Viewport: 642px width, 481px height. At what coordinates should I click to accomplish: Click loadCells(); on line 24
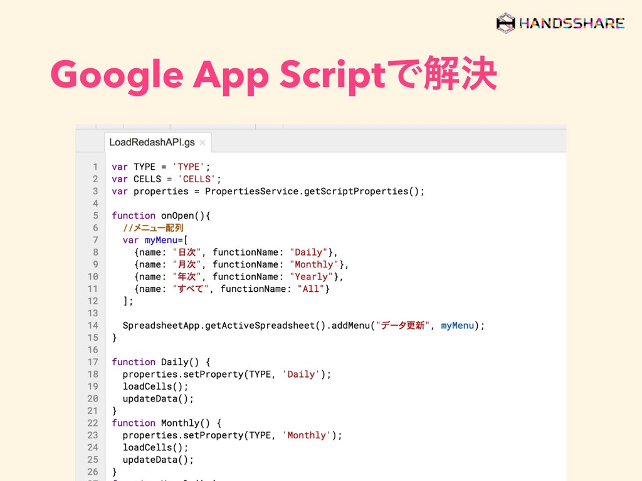point(155,447)
